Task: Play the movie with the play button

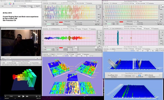Action: [x=23, y=96]
